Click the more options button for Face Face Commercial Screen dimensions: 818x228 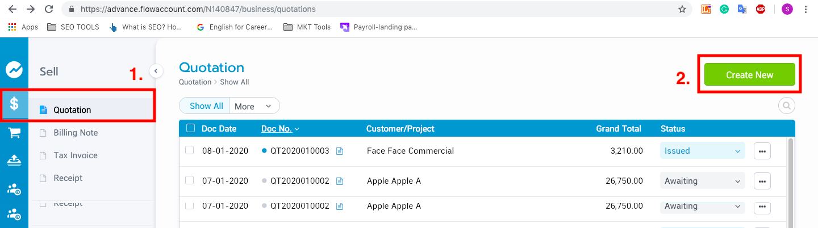(x=762, y=151)
